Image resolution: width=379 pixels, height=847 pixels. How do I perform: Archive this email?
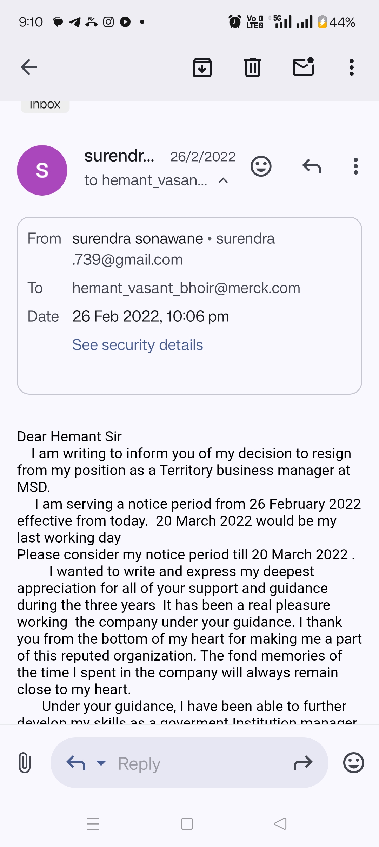click(202, 67)
